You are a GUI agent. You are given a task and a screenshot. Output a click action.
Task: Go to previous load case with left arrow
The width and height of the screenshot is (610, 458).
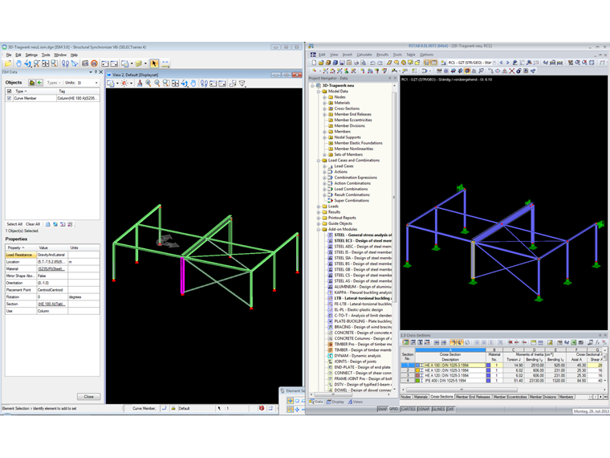click(501, 63)
